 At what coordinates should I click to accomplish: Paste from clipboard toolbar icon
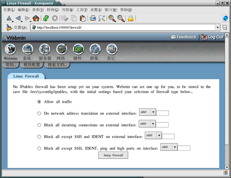(83, 18)
